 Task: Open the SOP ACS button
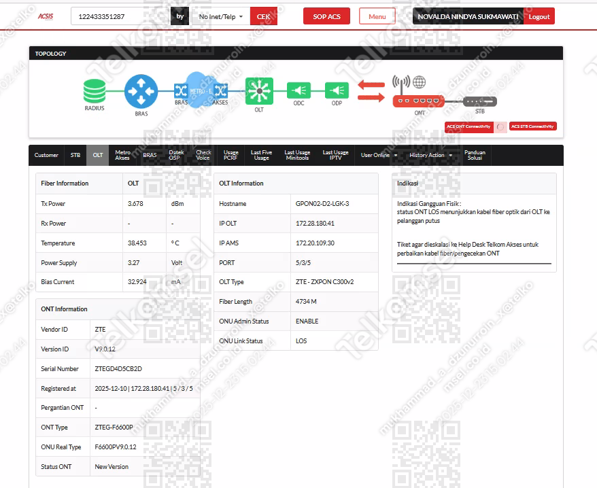[326, 16]
